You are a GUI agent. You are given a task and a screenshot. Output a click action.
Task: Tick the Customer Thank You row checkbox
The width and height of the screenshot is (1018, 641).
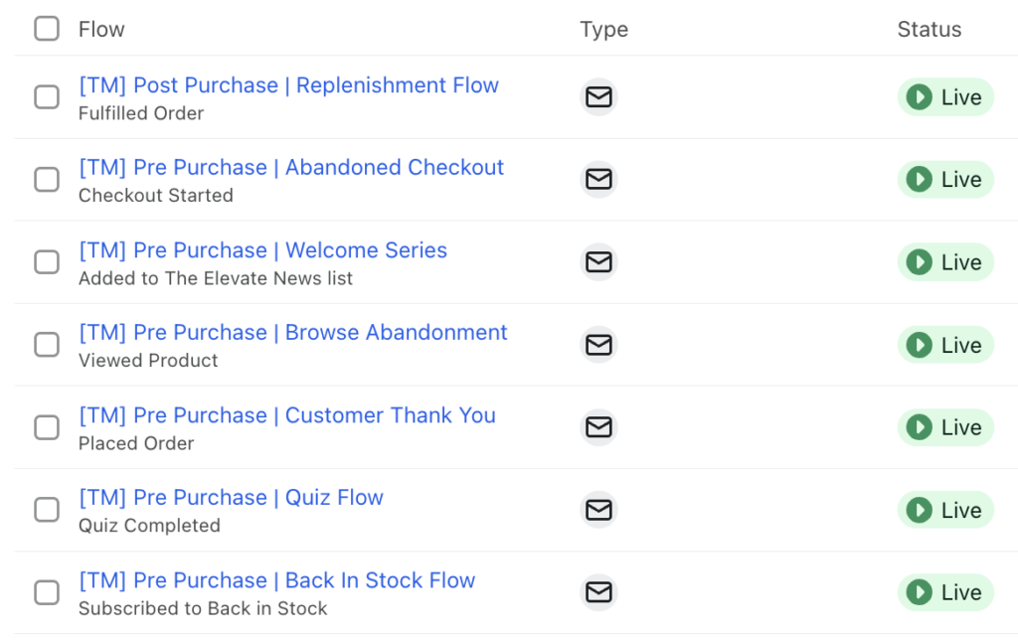[47, 427]
